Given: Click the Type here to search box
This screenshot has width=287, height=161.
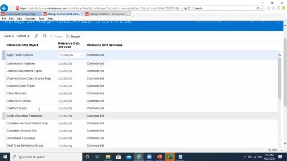Looking at the screenshot, I should click(x=46, y=157).
